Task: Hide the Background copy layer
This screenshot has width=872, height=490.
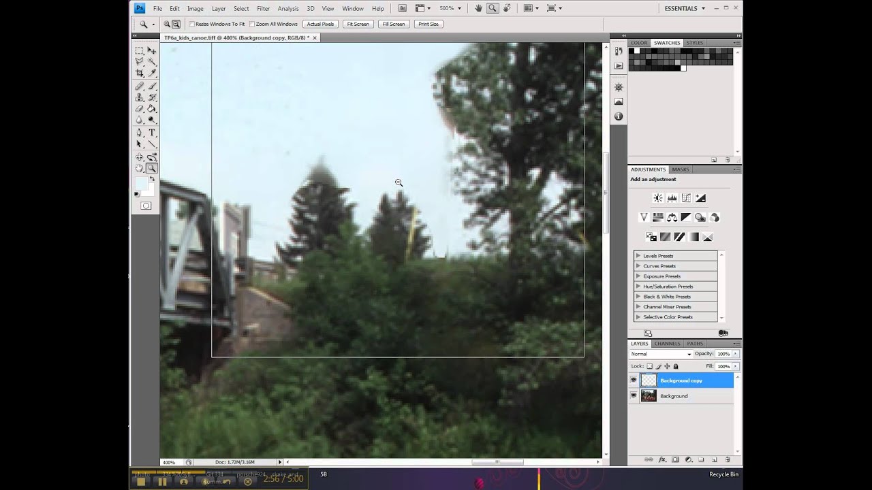Action: pyautogui.click(x=634, y=380)
